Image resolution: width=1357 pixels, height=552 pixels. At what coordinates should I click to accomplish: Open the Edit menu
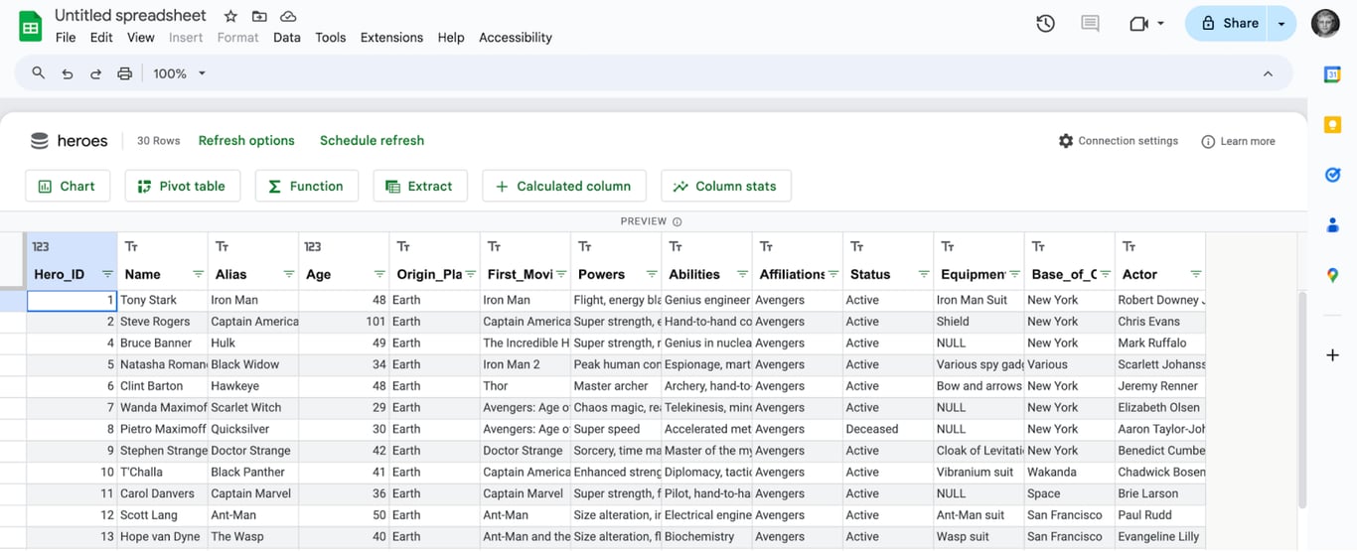(101, 38)
